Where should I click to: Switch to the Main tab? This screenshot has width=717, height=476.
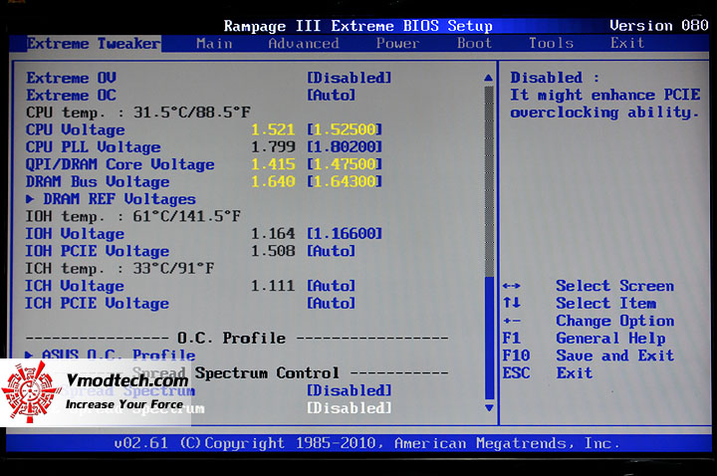coord(214,44)
